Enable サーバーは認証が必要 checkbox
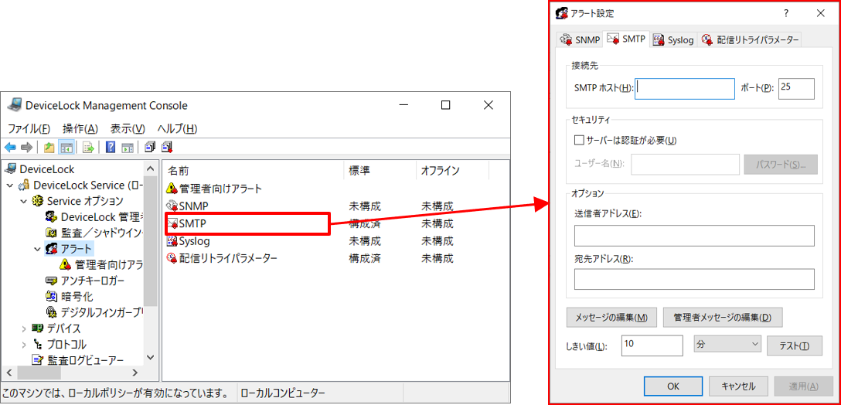The image size is (841, 405). pyautogui.click(x=579, y=141)
